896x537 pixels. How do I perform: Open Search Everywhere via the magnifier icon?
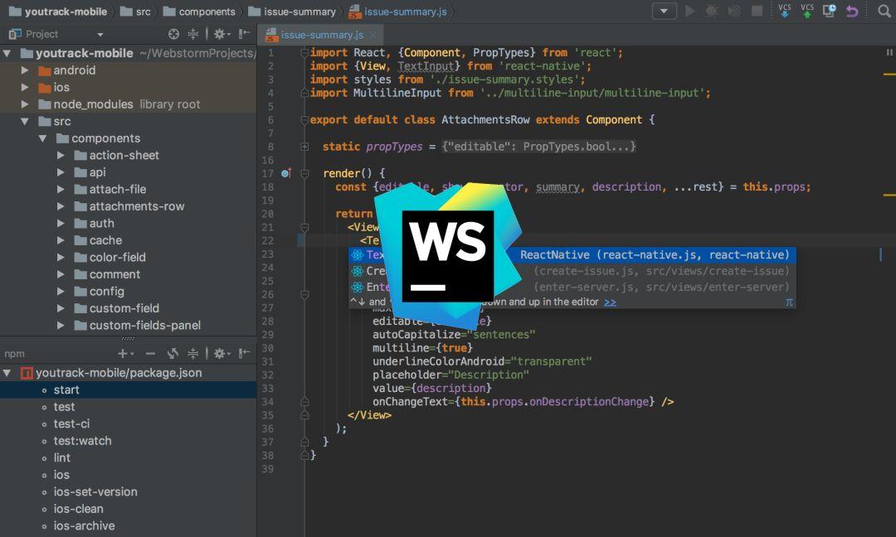(x=884, y=11)
